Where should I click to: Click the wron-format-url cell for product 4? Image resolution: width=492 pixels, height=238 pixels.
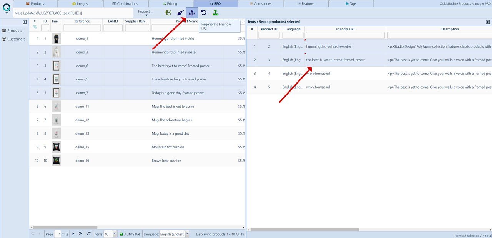pos(345,74)
